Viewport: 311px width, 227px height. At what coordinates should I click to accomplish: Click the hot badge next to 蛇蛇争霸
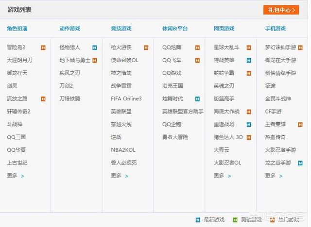tap(249, 73)
